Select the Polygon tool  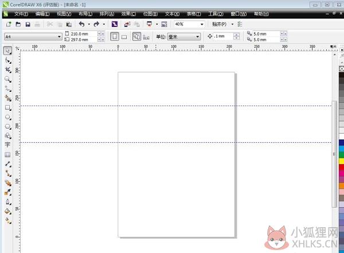point(8,126)
